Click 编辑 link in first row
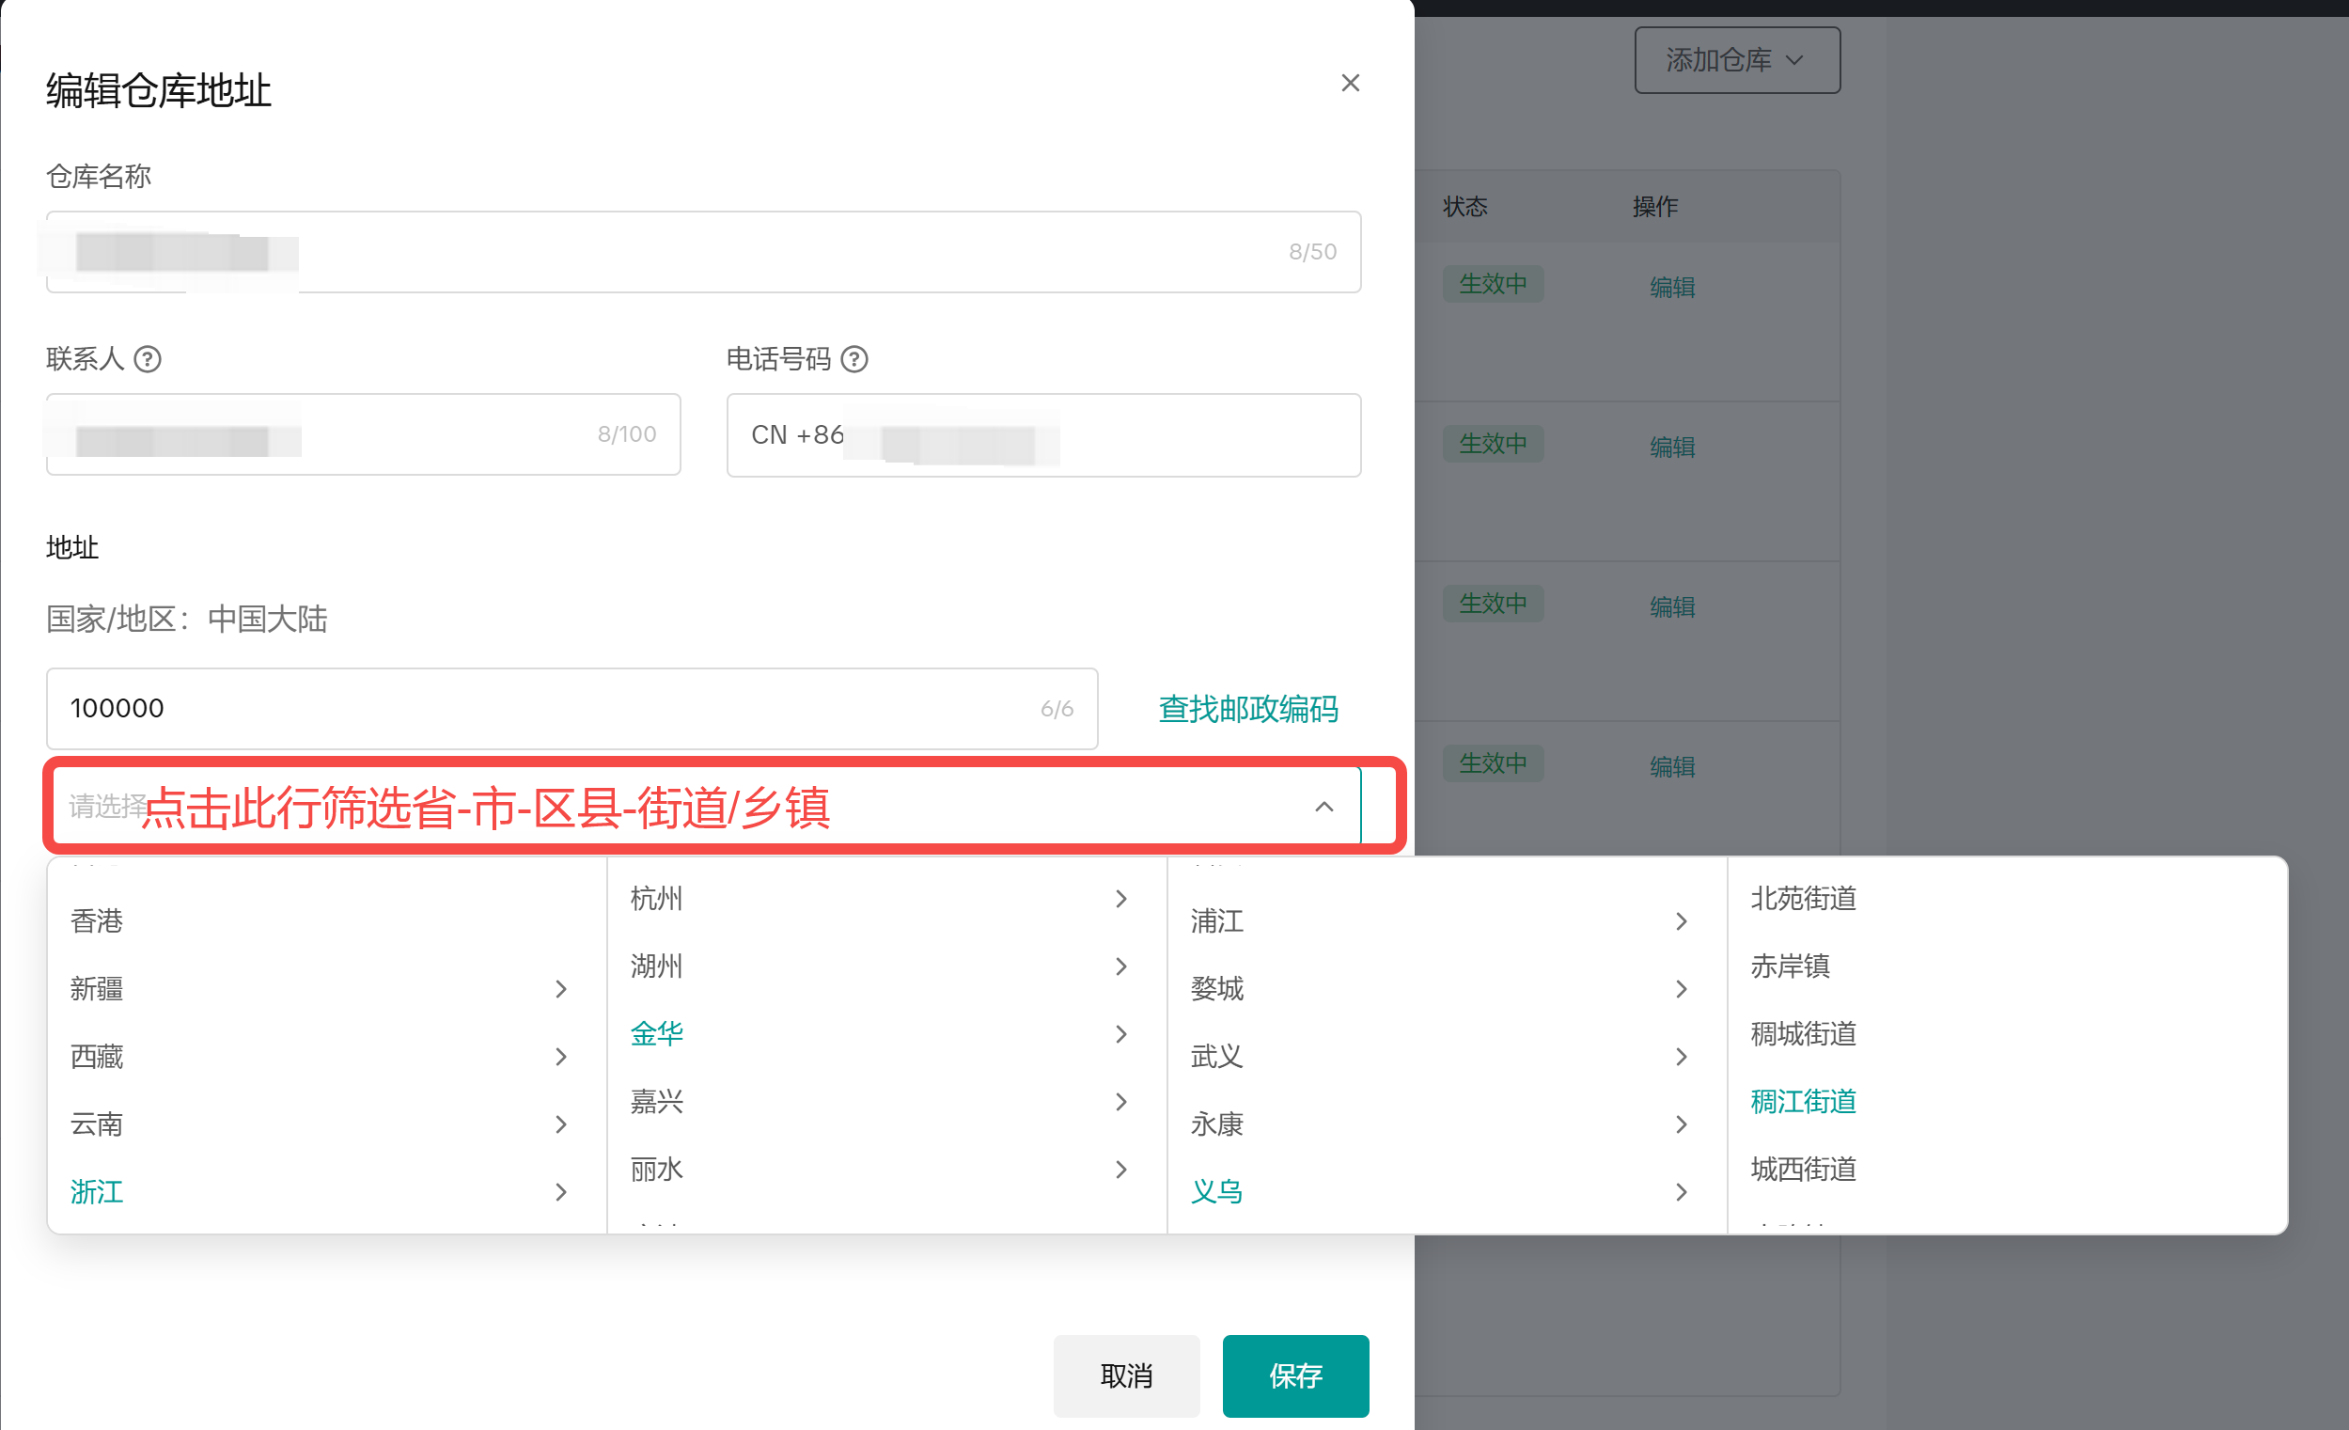 (x=1671, y=287)
